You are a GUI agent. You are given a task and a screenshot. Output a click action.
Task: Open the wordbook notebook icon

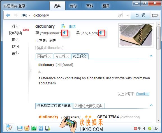click(27, 128)
